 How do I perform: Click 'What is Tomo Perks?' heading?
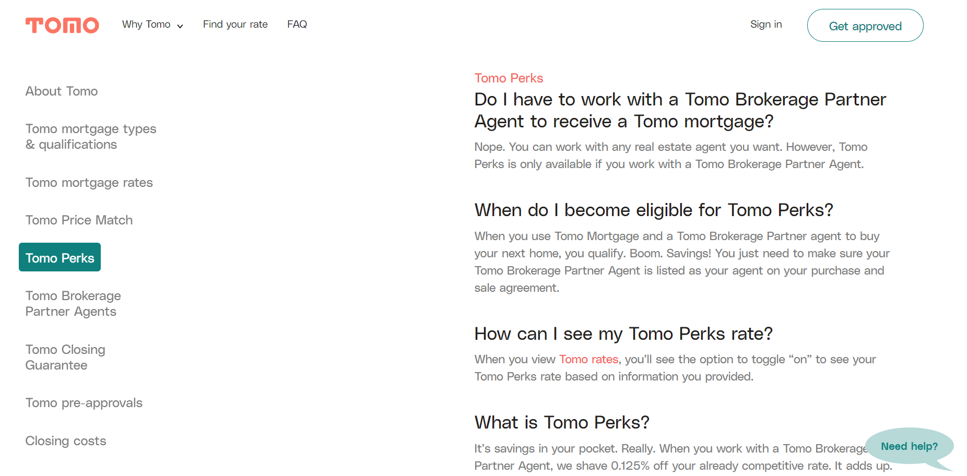(562, 423)
